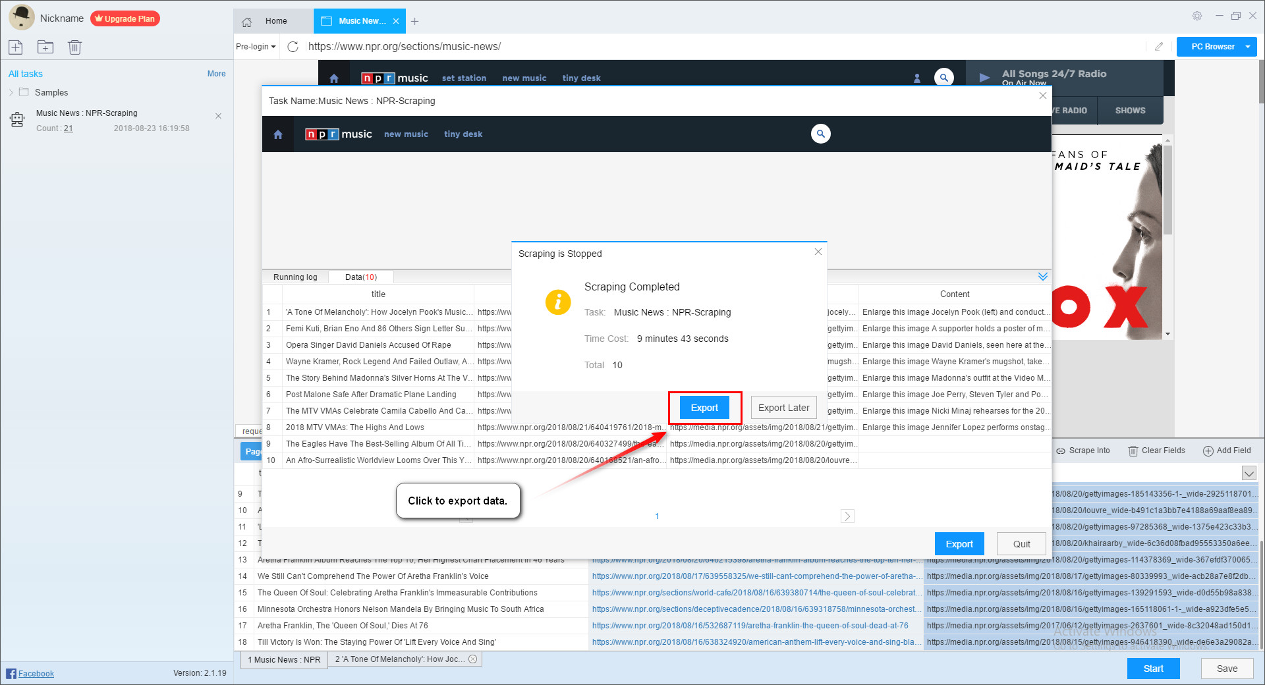Click the Home tab house icon
Viewport: 1265px width, 685px height.
point(247,22)
